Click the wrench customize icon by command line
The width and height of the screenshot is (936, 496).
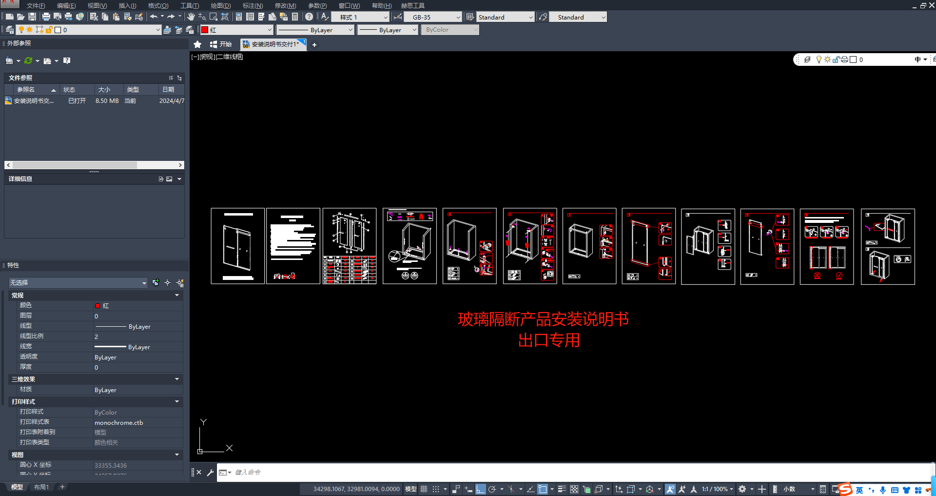pyautogui.click(x=210, y=473)
